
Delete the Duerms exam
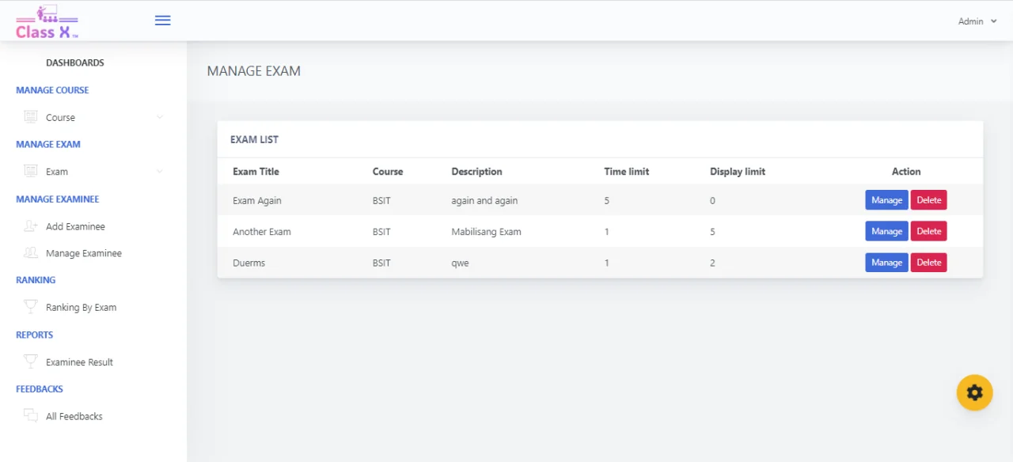tap(929, 263)
